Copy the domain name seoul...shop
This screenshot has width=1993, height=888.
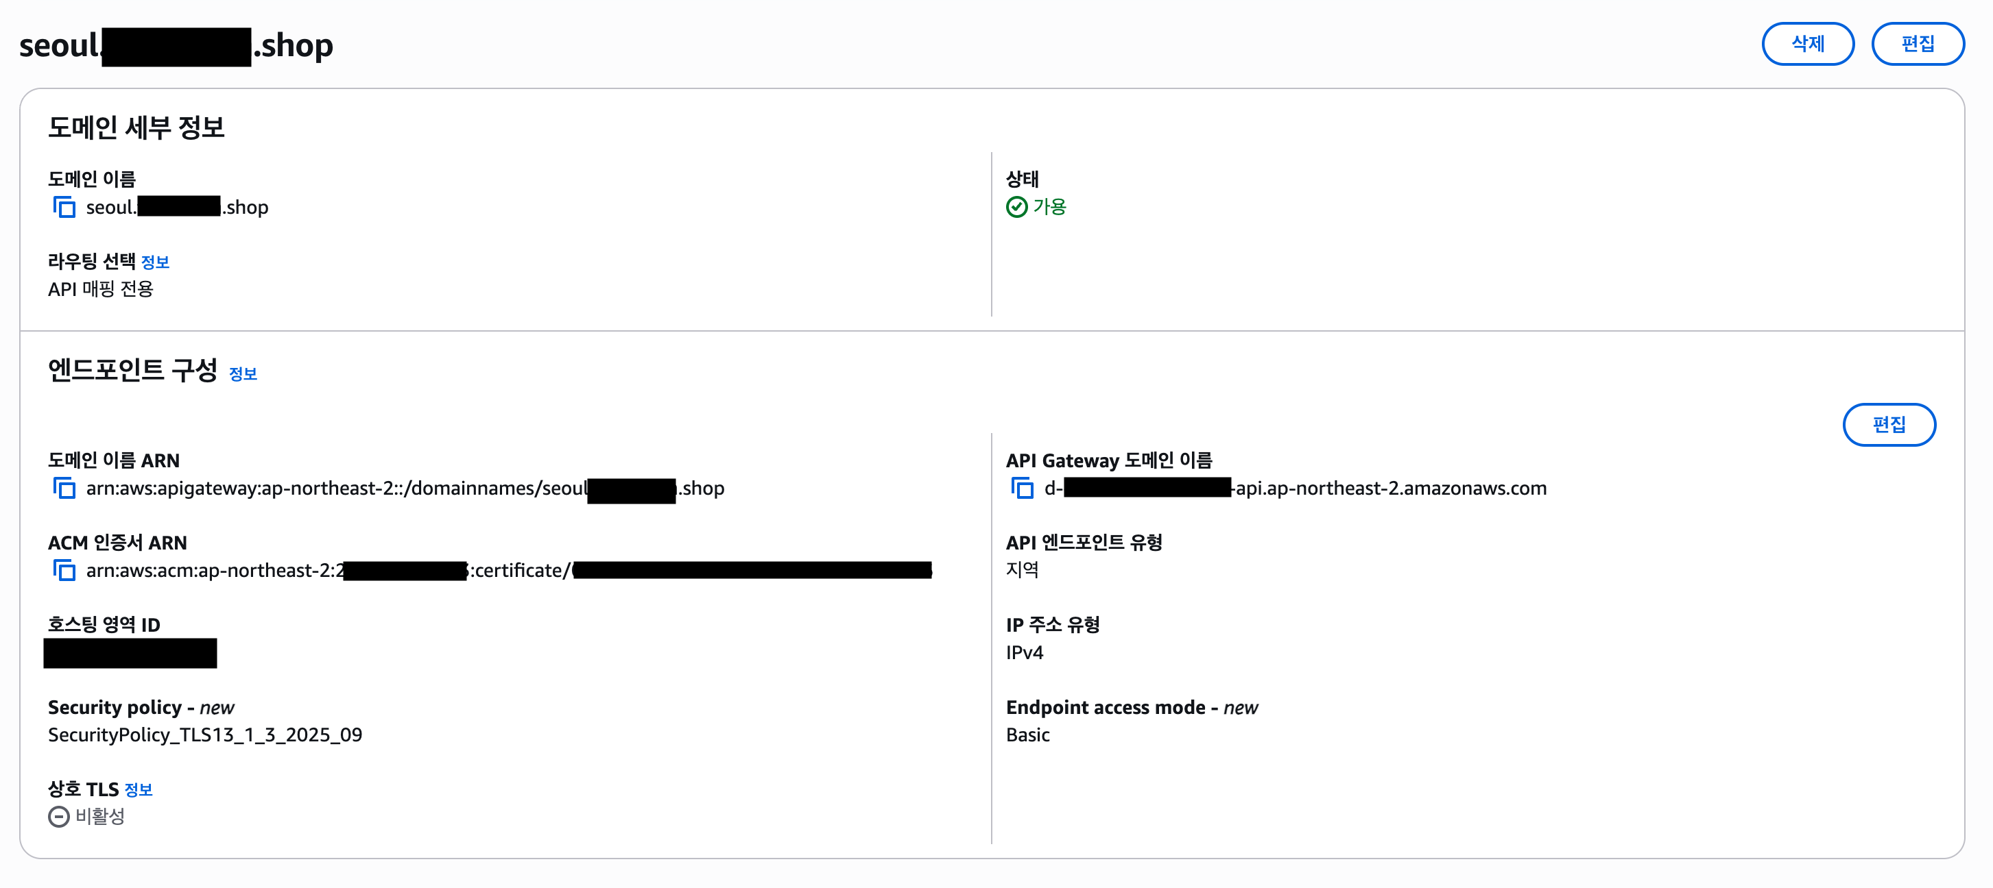(64, 207)
